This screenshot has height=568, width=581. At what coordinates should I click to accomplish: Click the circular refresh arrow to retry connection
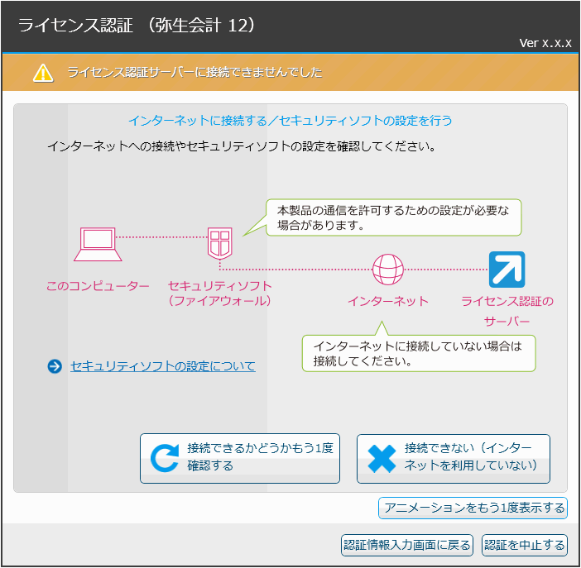165,458
